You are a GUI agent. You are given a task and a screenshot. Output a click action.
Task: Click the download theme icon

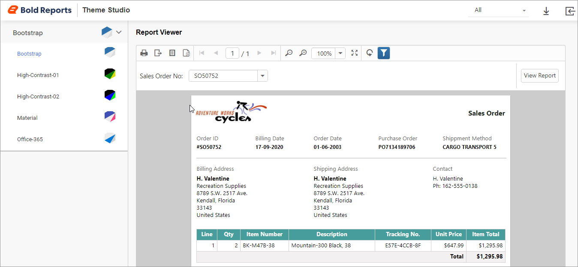click(x=546, y=11)
